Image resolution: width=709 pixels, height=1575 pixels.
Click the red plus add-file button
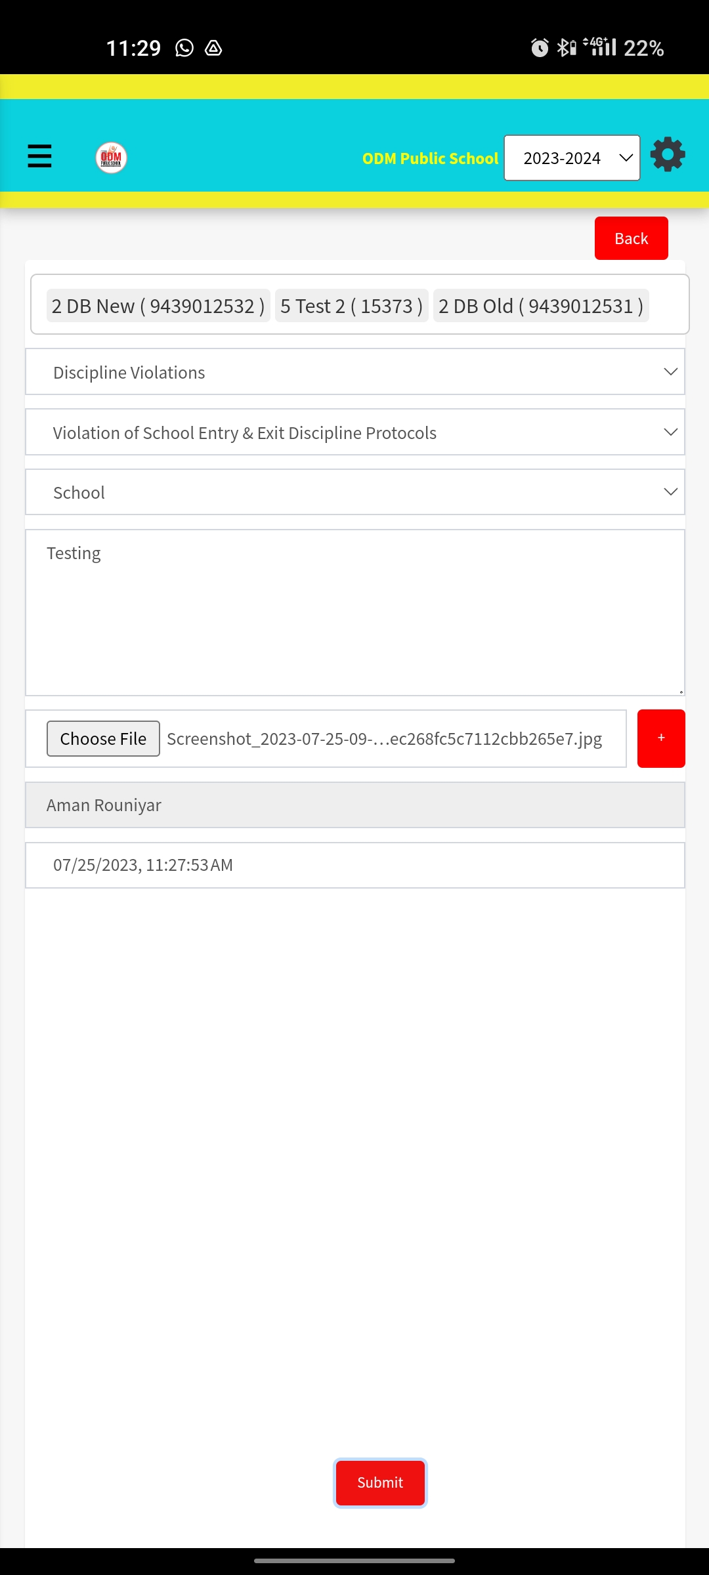(x=661, y=738)
